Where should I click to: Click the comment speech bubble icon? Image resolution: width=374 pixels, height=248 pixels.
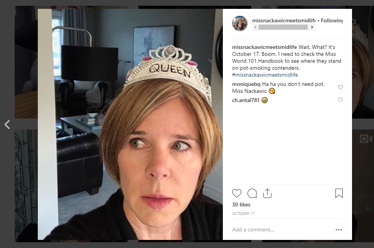point(252,193)
